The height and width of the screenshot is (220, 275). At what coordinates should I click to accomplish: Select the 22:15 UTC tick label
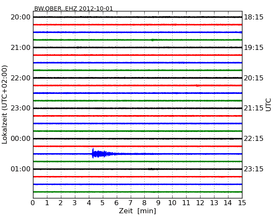pos(253,139)
